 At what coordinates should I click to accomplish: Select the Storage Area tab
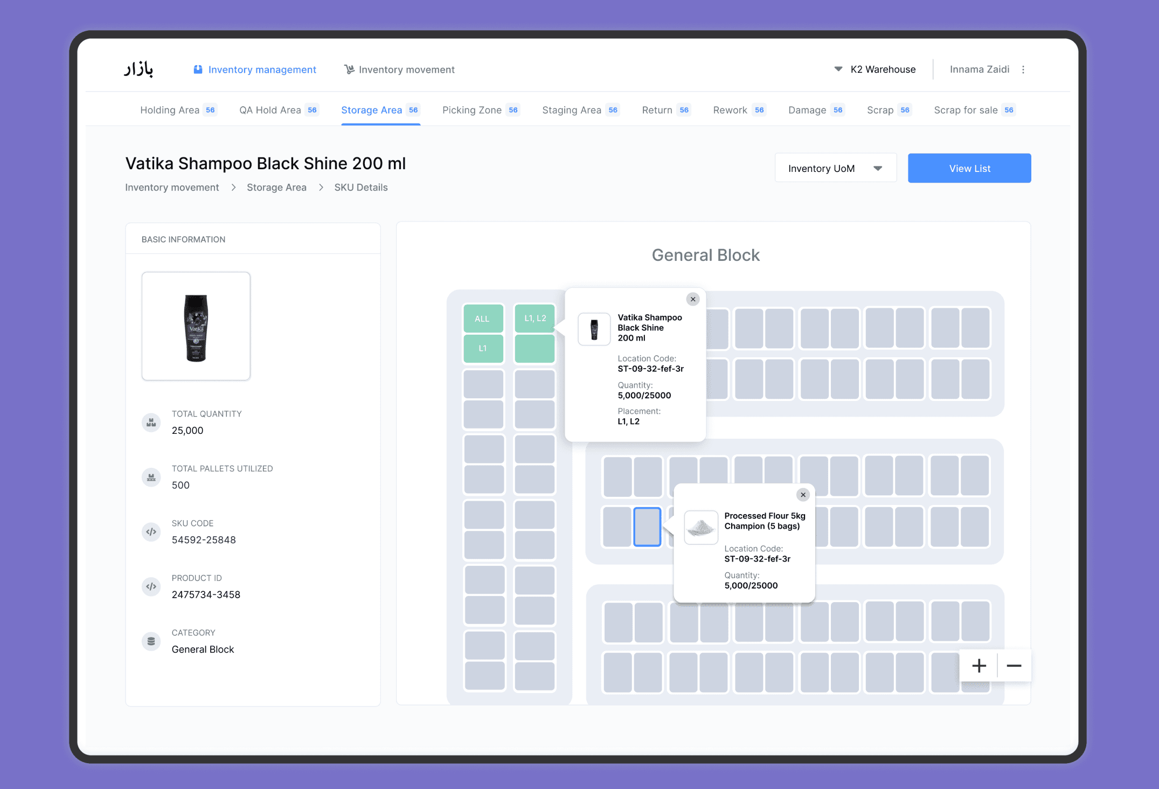tap(380, 110)
